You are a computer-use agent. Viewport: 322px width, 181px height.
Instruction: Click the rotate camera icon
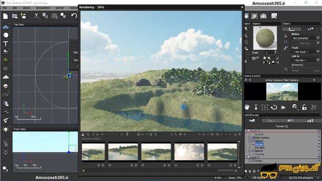pos(274,107)
